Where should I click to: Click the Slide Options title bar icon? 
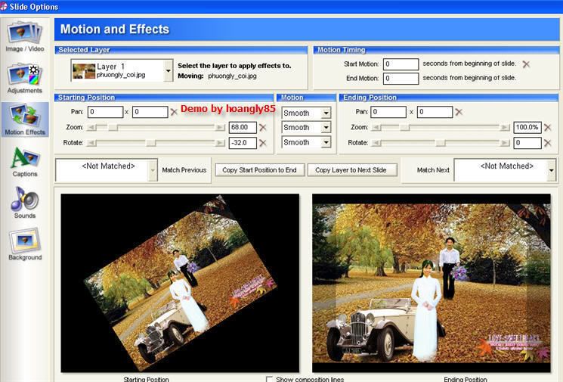pyautogui.click(x=3, y=7)
